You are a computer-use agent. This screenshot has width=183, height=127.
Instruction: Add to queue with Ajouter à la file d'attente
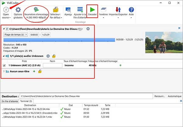pos(80,10)
